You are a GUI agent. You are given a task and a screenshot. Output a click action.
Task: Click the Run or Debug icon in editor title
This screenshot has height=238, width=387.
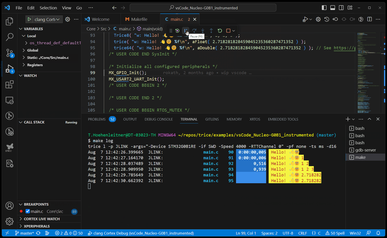[x=305, y=19]
